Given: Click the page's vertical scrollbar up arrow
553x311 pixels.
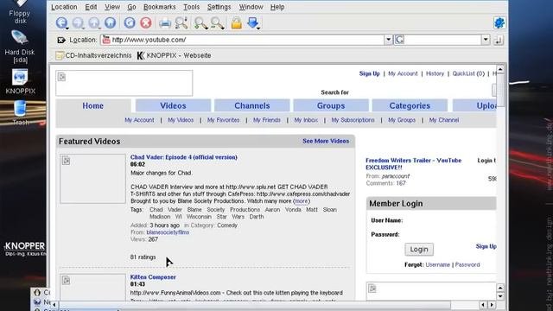Looking at the screenshot, I should [x=500, y=69].
